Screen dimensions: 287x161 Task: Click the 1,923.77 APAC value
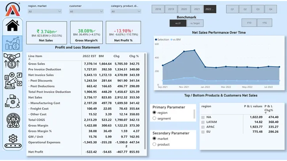point(256,127)
